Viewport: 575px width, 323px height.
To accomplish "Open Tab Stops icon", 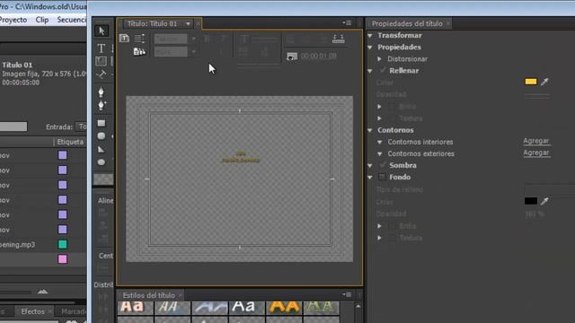I will click(x=338, y=39).
